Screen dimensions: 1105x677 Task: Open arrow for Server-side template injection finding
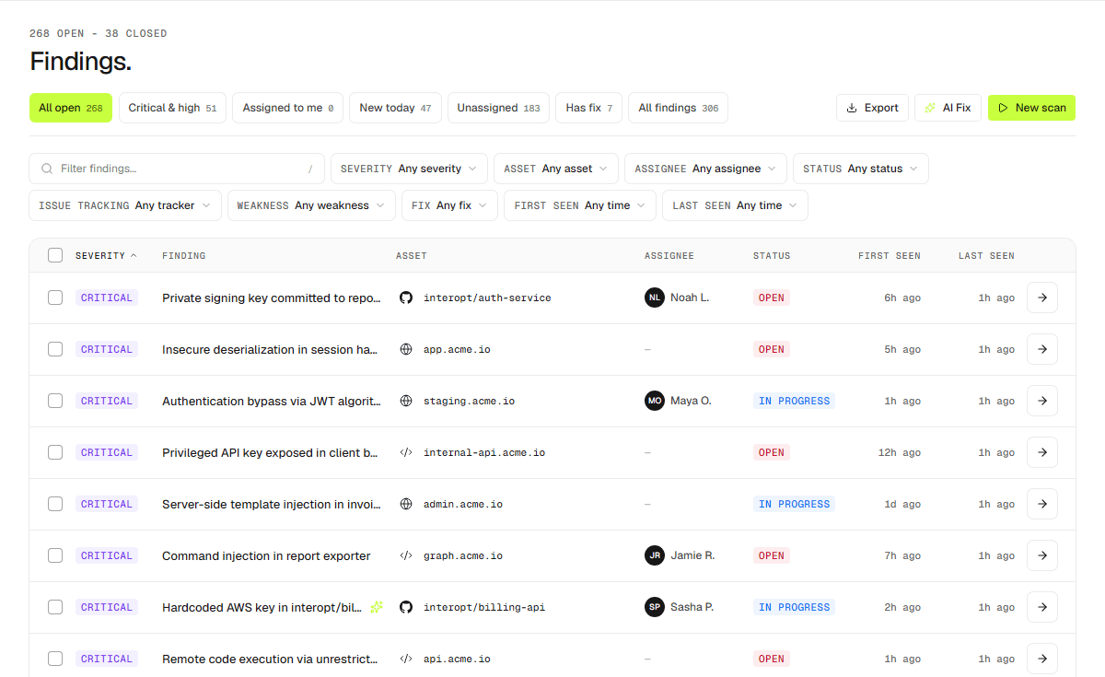pos(1041,504)
